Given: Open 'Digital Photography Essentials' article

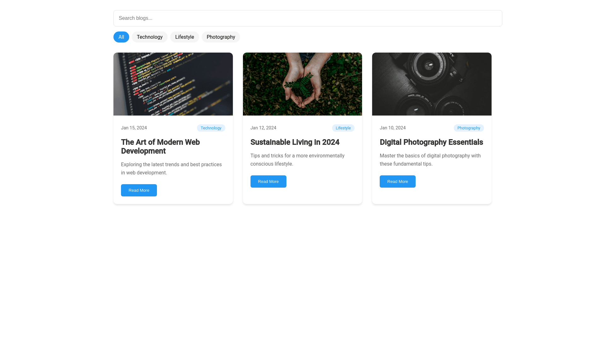Looking at the screenshot, I should click(x=431, y=142).
